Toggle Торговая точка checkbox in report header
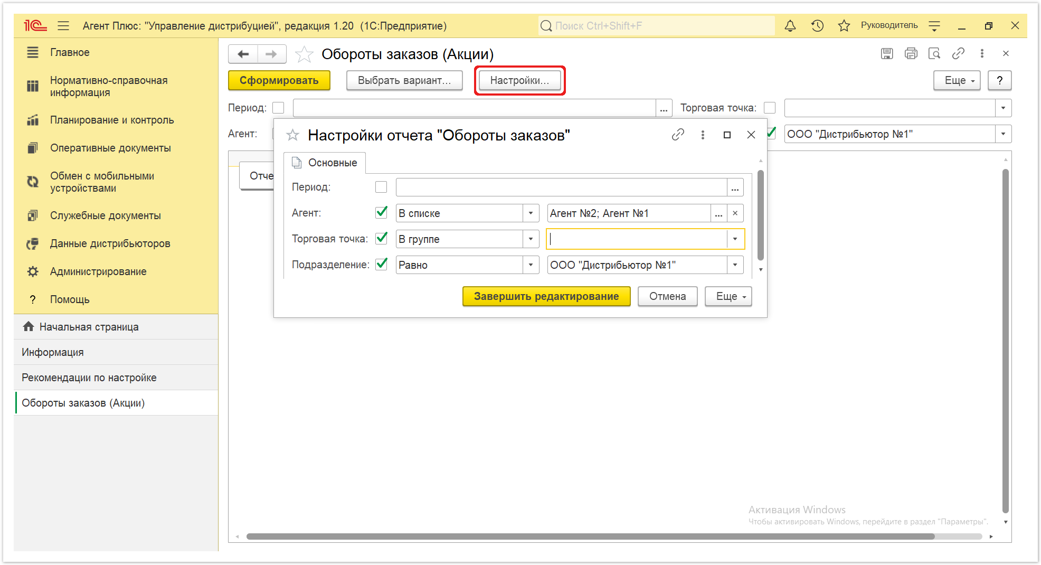 (770, 108)
